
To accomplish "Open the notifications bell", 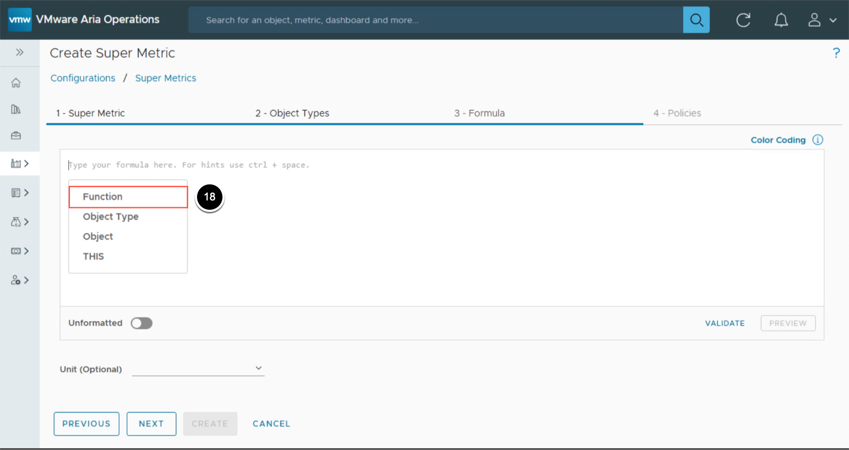I will (x=781, y=20).
